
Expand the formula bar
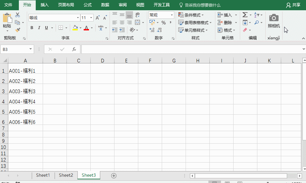(303, 49)
